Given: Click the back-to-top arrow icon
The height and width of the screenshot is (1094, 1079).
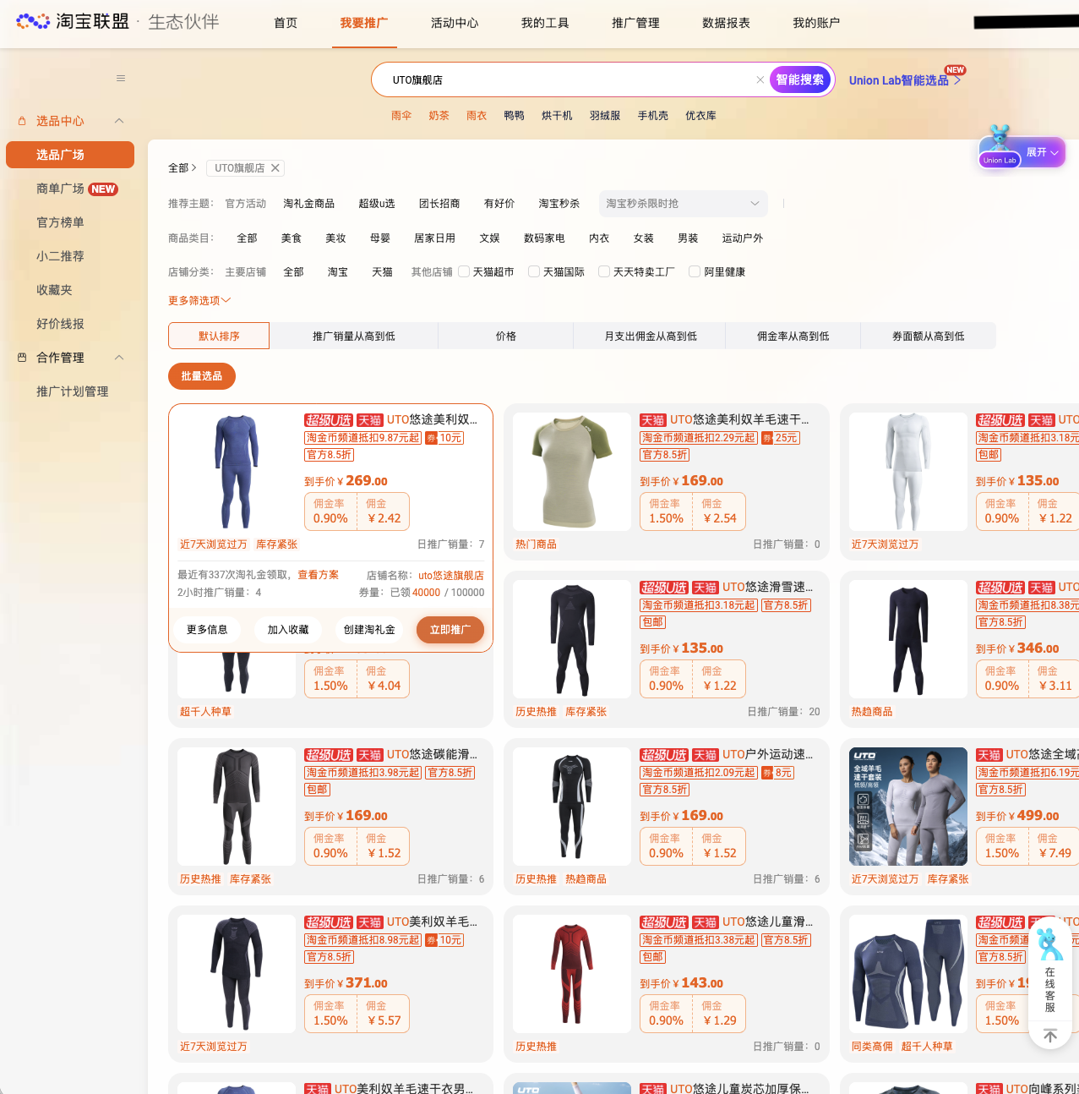Looking at the screenshot, I should coord(1049,1035).
